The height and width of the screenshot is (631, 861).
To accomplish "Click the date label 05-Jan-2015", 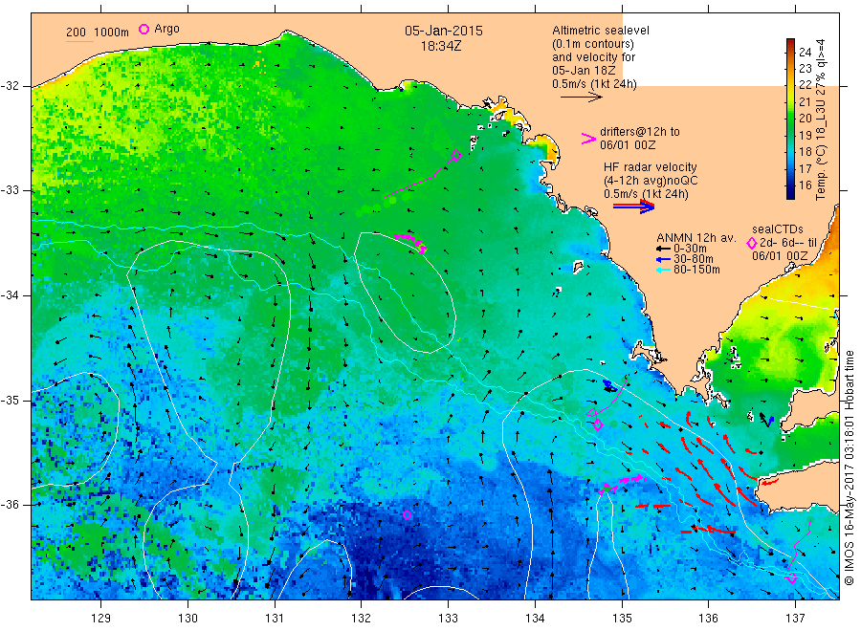I will point(444,31).
